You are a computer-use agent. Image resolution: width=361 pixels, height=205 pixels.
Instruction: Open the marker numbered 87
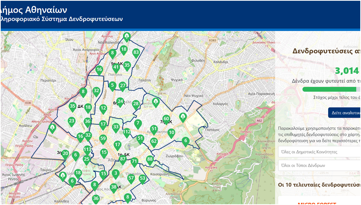[123, 159]
